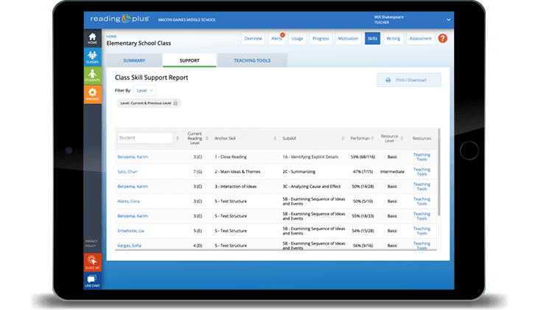Click the Student search input field
Viewport: 538px width, 310px height.
[144, 138]
